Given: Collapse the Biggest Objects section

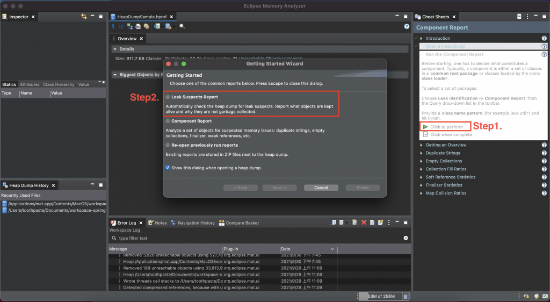Looking at the screenshot, I should tap(115, 75).
